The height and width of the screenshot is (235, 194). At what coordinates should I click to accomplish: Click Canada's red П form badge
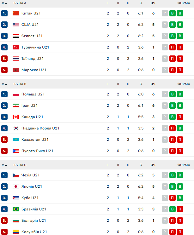[x=180, y=117]
